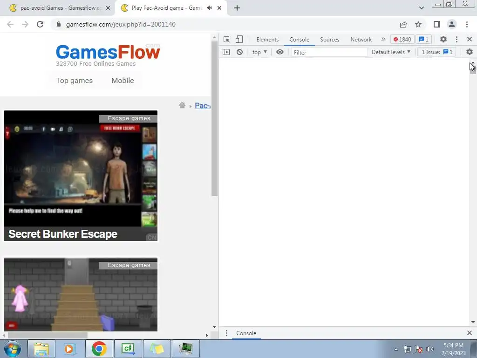The width and height of the screenshot is (477, 358).
Task: Open File Explorer from the taskbar
Action: pyautogui.click(x=41, y=349)
